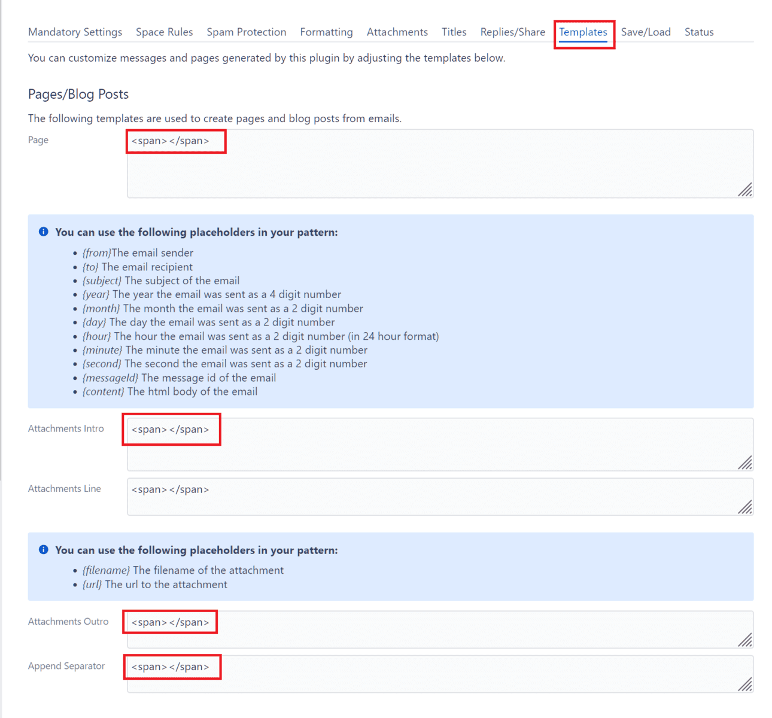
Task: Go to the Formatting tab
Action: [x=326, y=32]
